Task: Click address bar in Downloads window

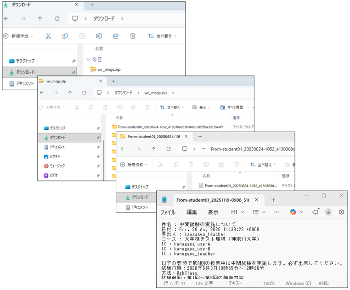Action: pos(126,18)
